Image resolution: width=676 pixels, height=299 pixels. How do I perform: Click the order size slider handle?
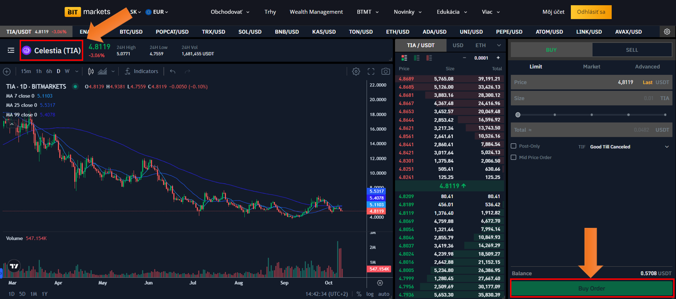tap(518, 115)
